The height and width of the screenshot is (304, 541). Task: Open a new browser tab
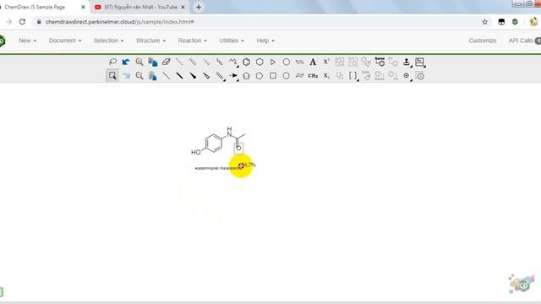tap(199, 7)
